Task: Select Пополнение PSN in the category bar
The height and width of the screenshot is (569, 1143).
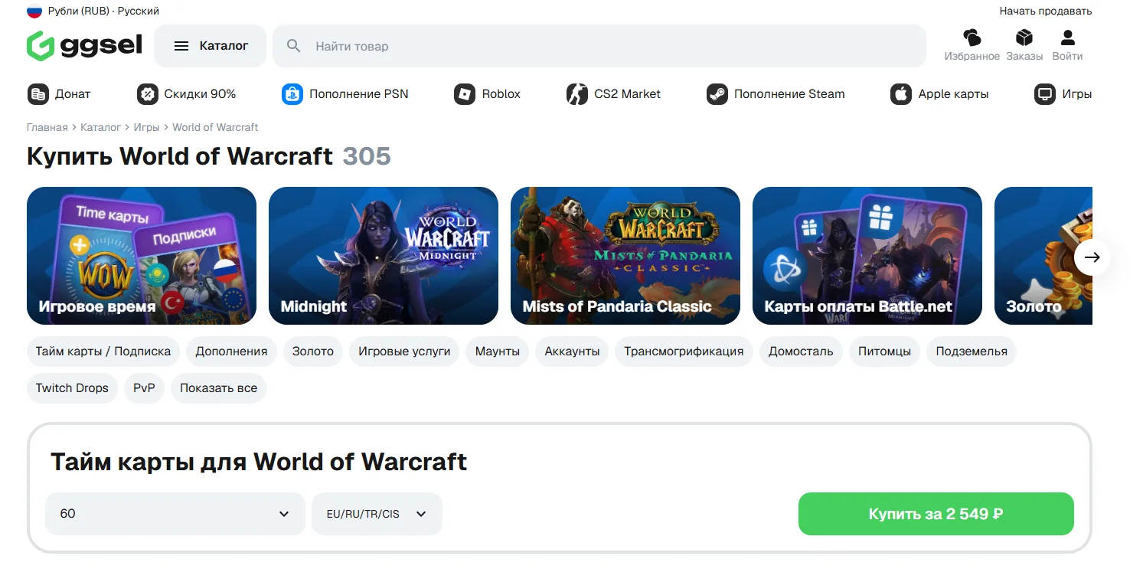Action: (x=345, y=94)
